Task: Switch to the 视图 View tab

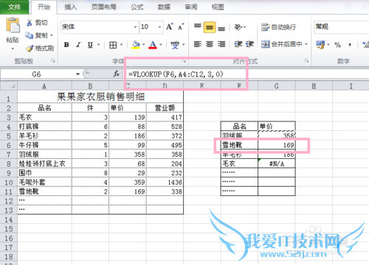Action: click(218, 7)
